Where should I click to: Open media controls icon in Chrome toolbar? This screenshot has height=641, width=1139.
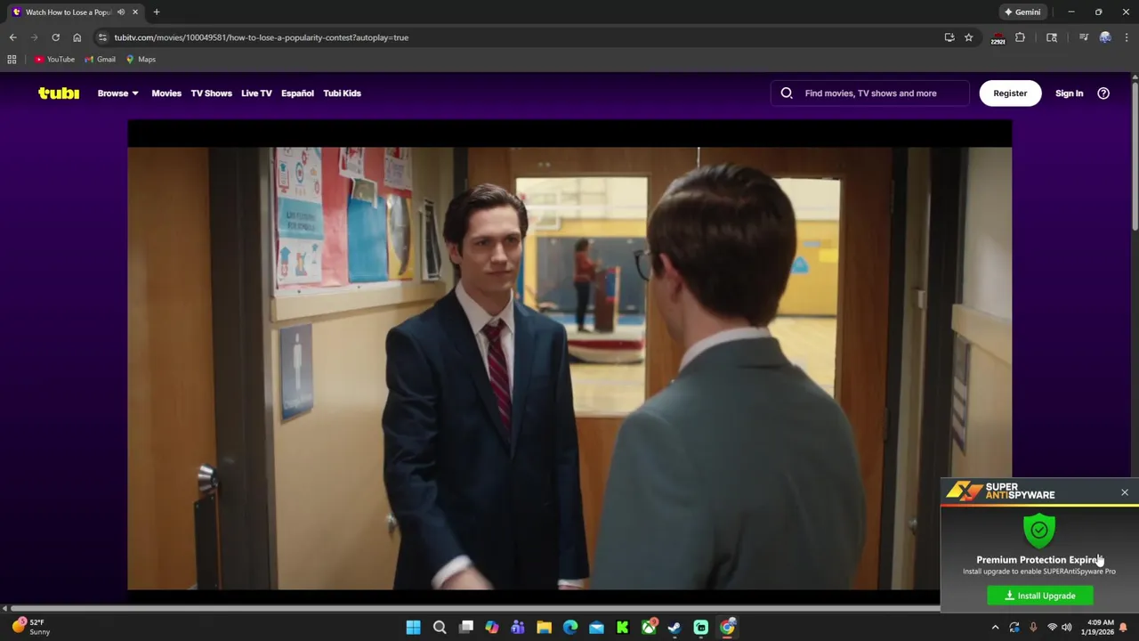coord(1084,37)
